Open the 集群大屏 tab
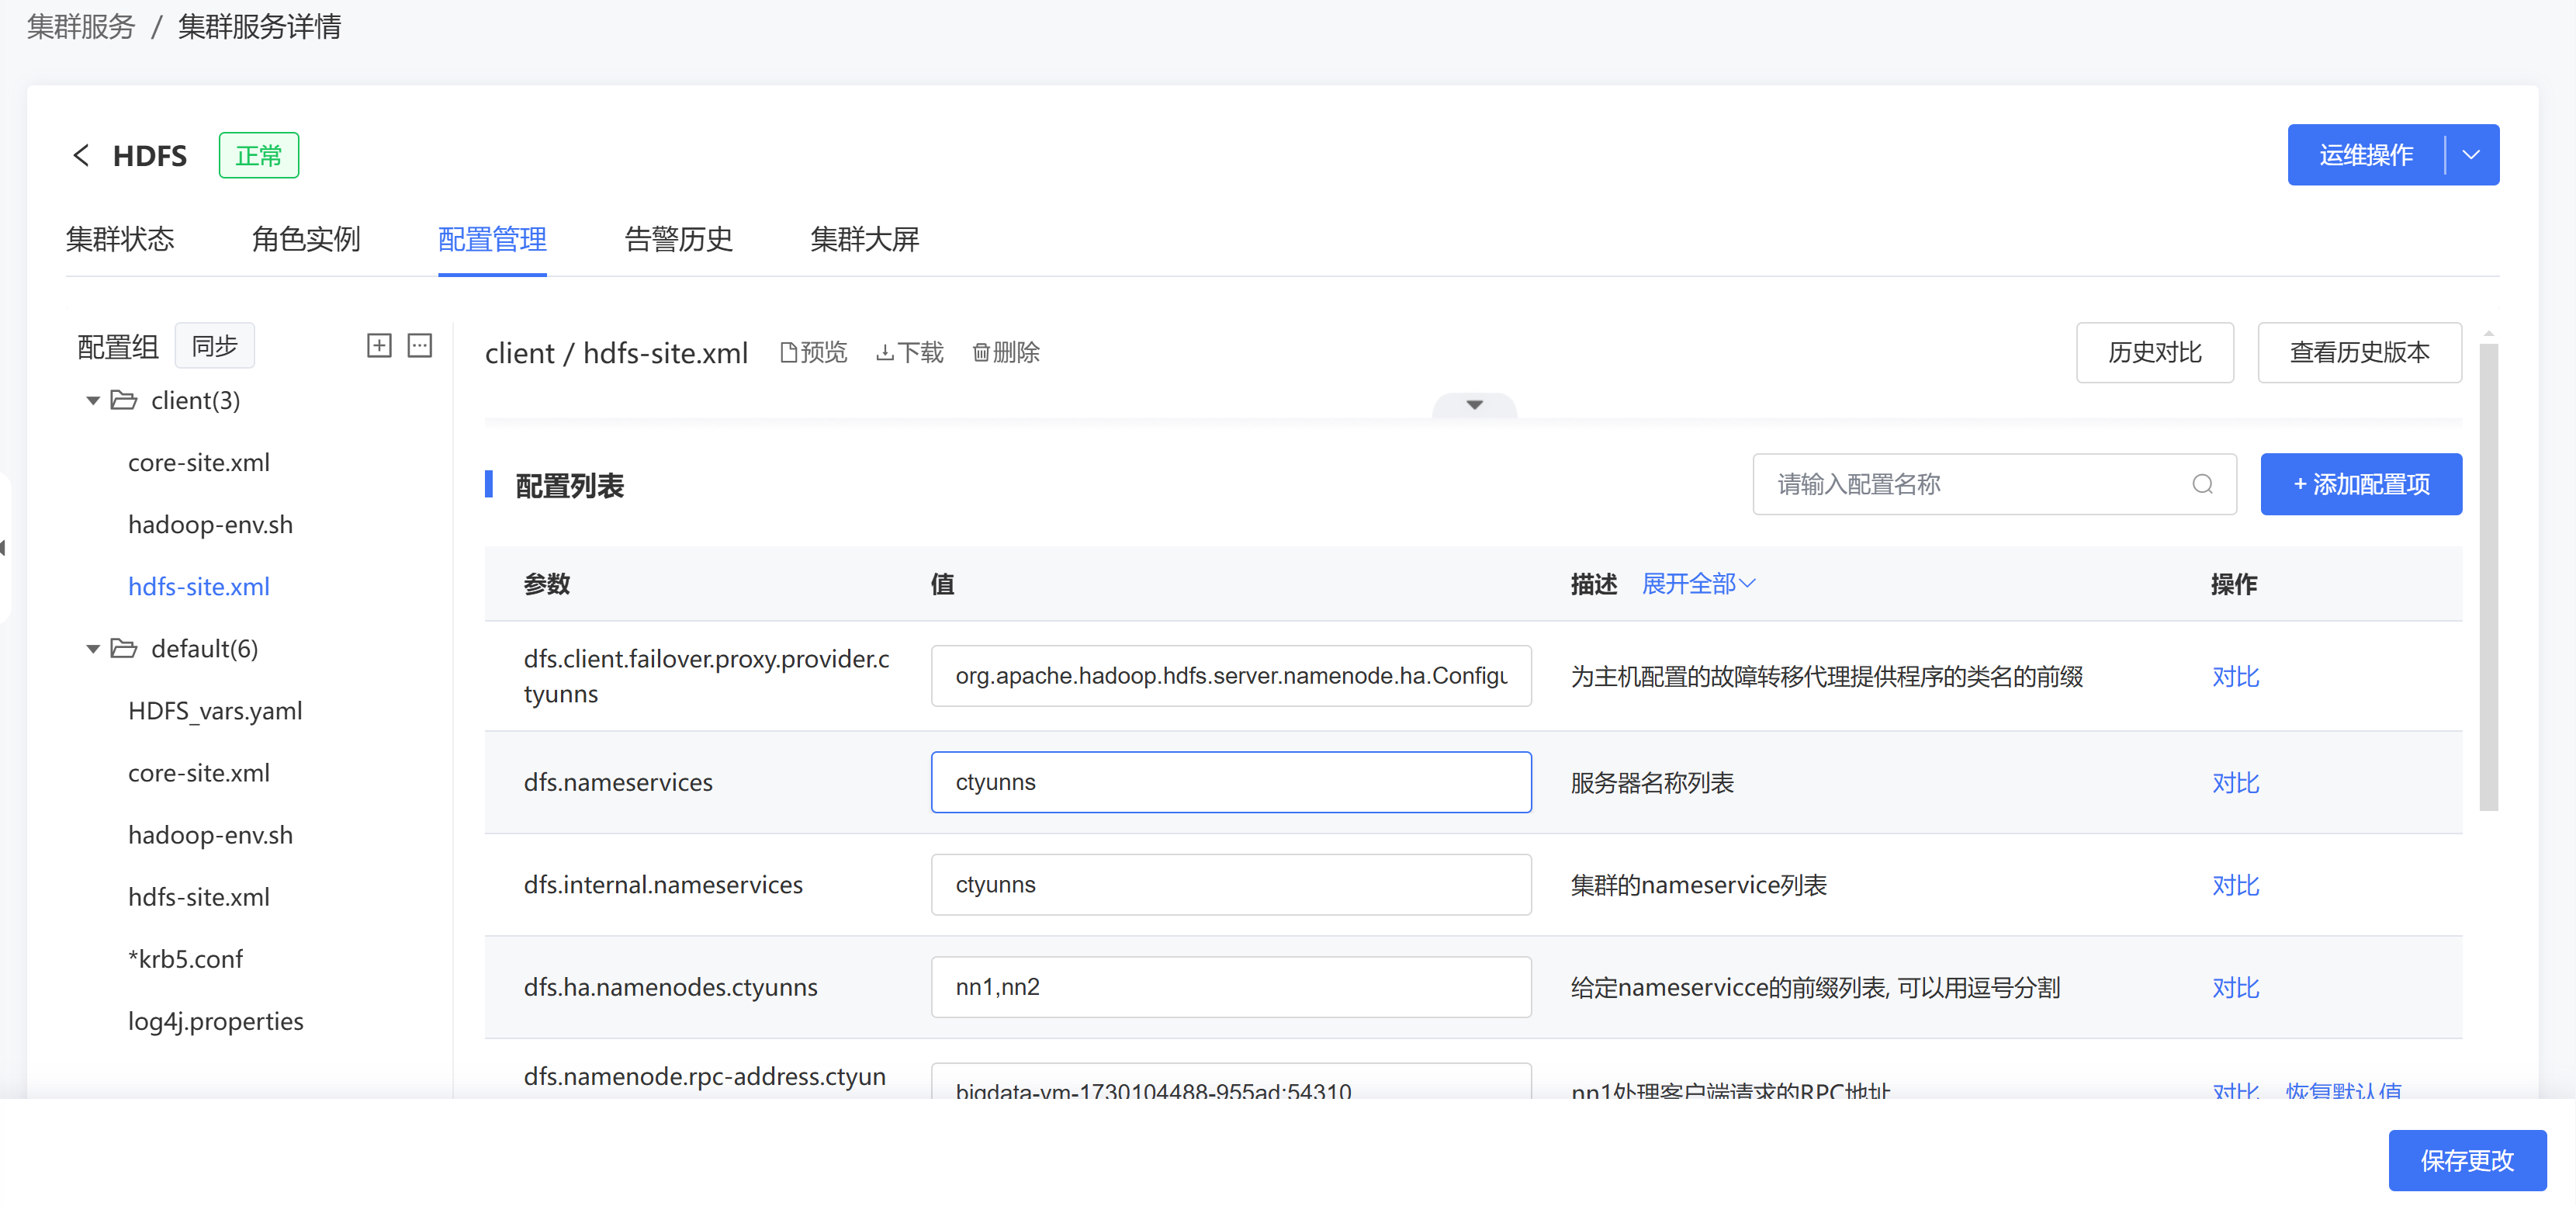This screenshot has height=1206, width=2576. tap(864, 239)
